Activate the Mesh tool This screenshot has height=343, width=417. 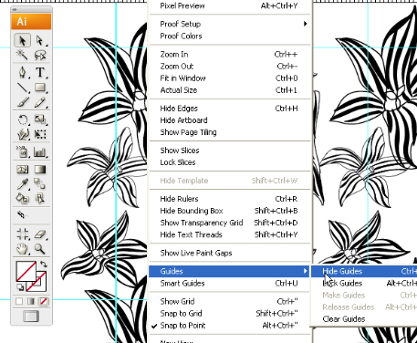pyautogui.click(x=22, y=169)
